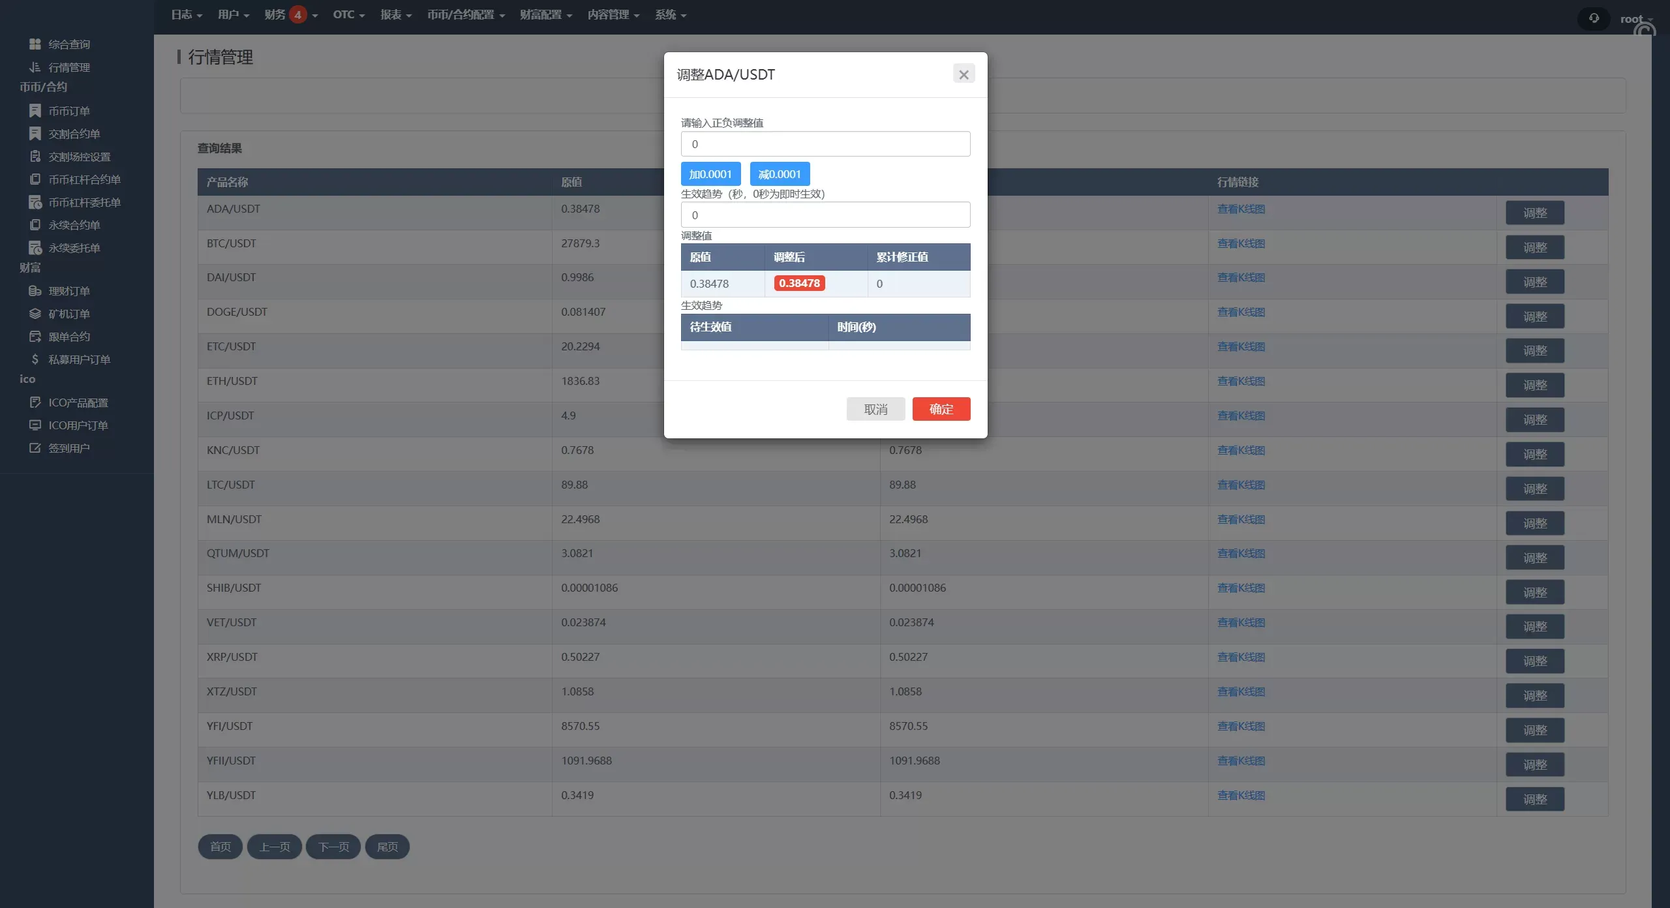Focus the 生效趋势 seconds input field

[x=825, y=215]
